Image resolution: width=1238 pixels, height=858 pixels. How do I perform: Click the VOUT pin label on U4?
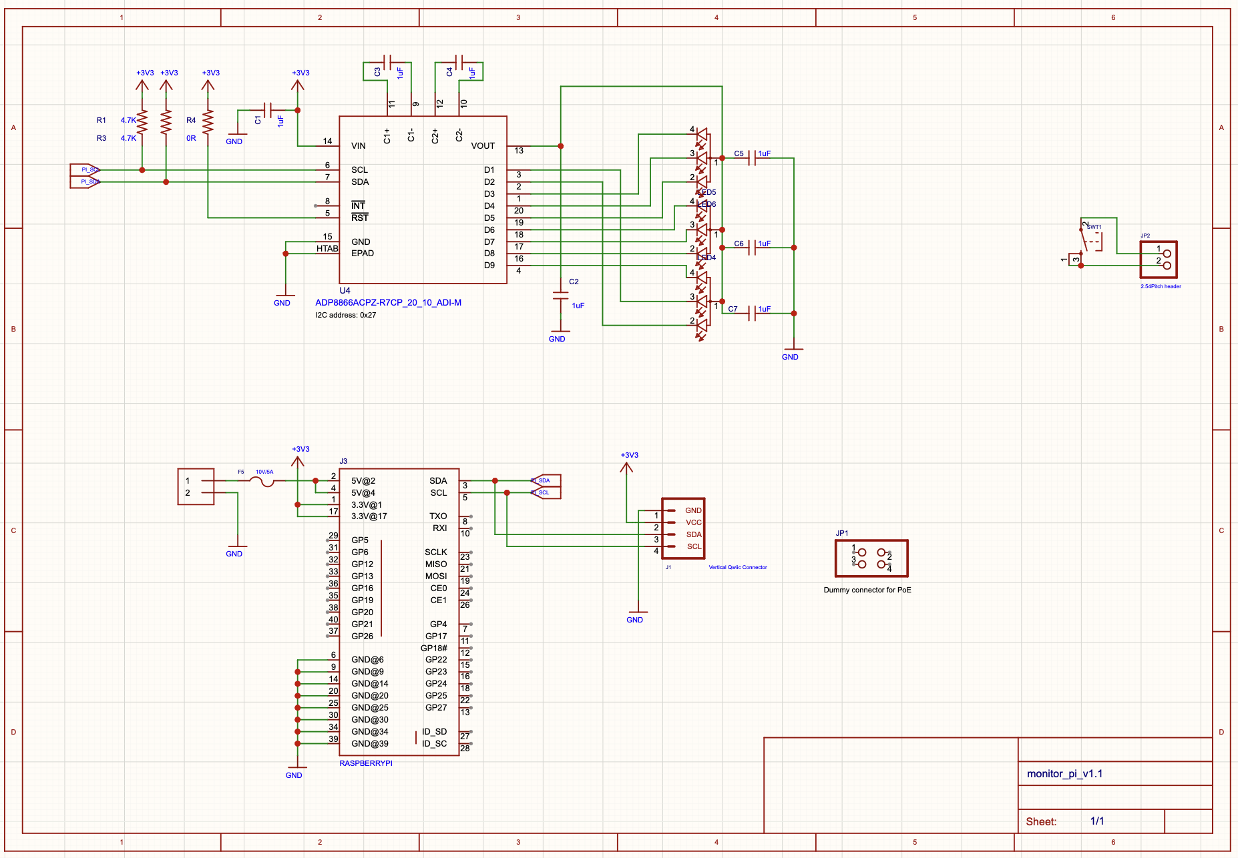tap(483, 146)
